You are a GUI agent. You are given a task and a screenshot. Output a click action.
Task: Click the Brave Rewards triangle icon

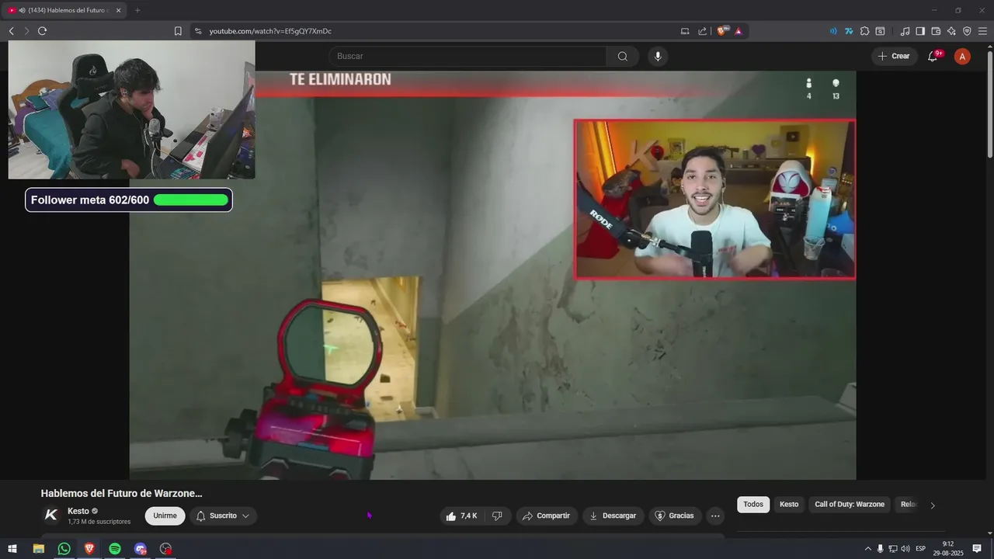[738, 31]
